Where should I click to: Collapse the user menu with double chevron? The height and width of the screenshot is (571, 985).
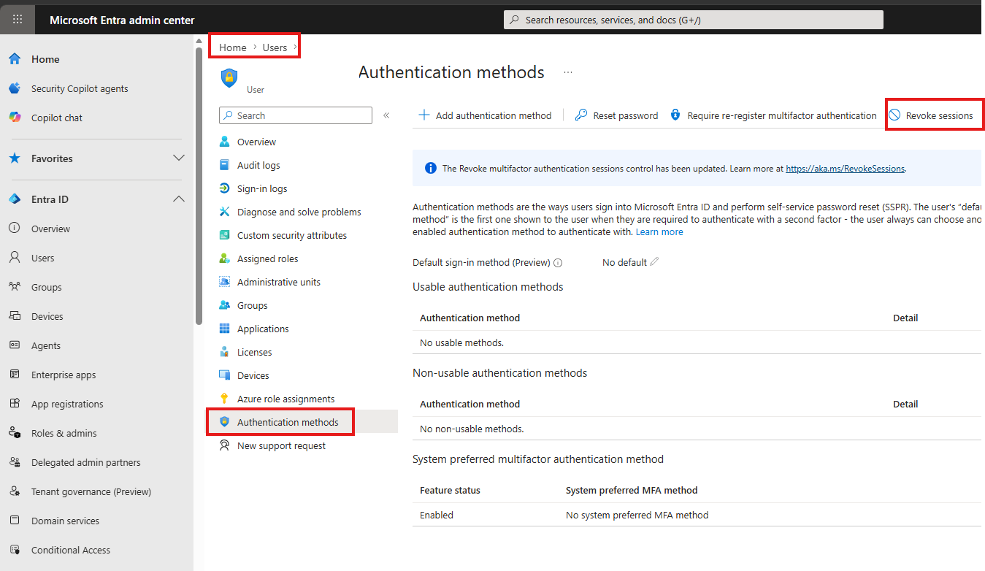coord(386,115)
